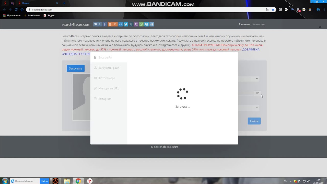This screenshot has width=327, height=184.
Task: Open new browser tab
Action: click(x=64, y=3)
